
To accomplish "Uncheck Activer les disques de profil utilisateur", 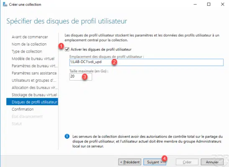I will (67, 50).
